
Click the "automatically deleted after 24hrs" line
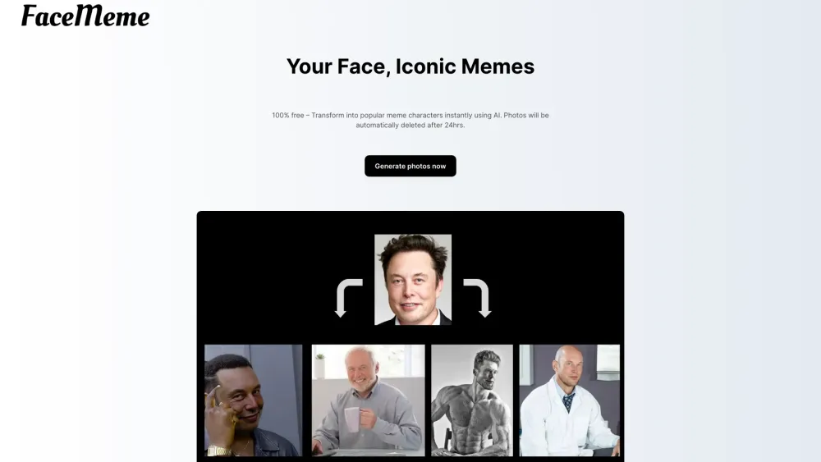[410, 125]
